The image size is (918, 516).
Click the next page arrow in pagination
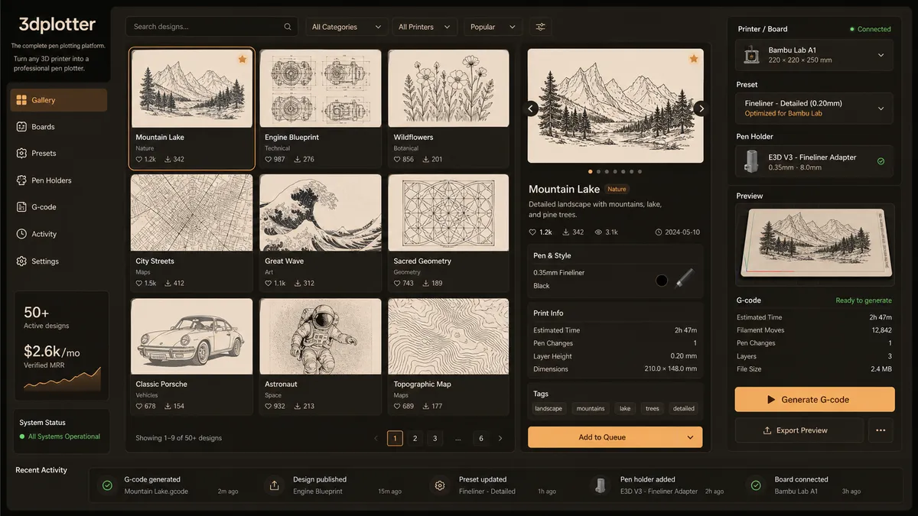click(x=500, y=438)
